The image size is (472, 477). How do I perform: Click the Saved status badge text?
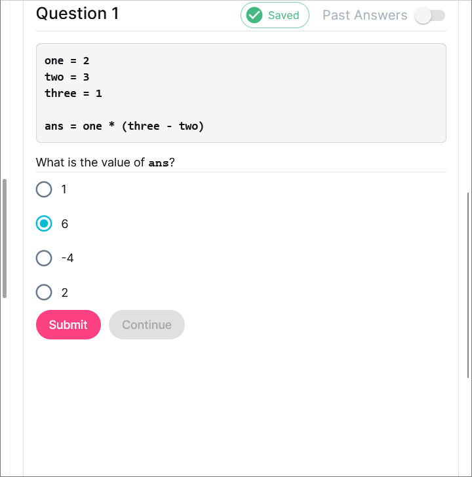click(283, 15)
